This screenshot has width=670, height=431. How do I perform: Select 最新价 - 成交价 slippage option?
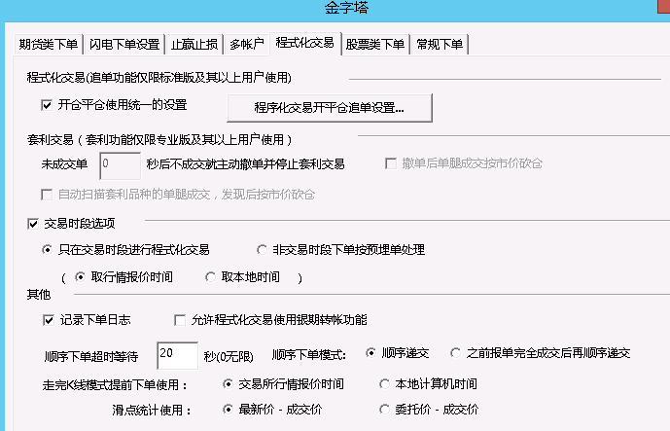(x=228, y=410)
